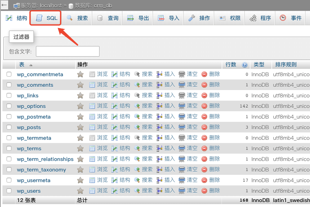
Task: Open the wp_termmeta table link
Action: (x=34, y=138)
